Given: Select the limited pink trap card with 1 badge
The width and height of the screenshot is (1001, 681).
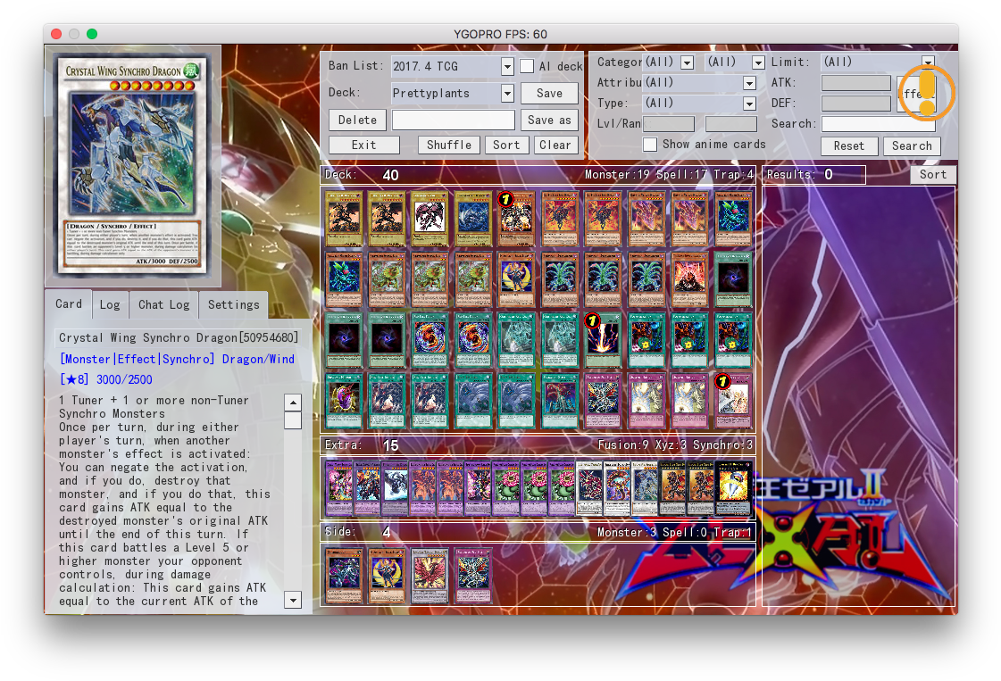Looking at the screenshot, I should (733, 402).
